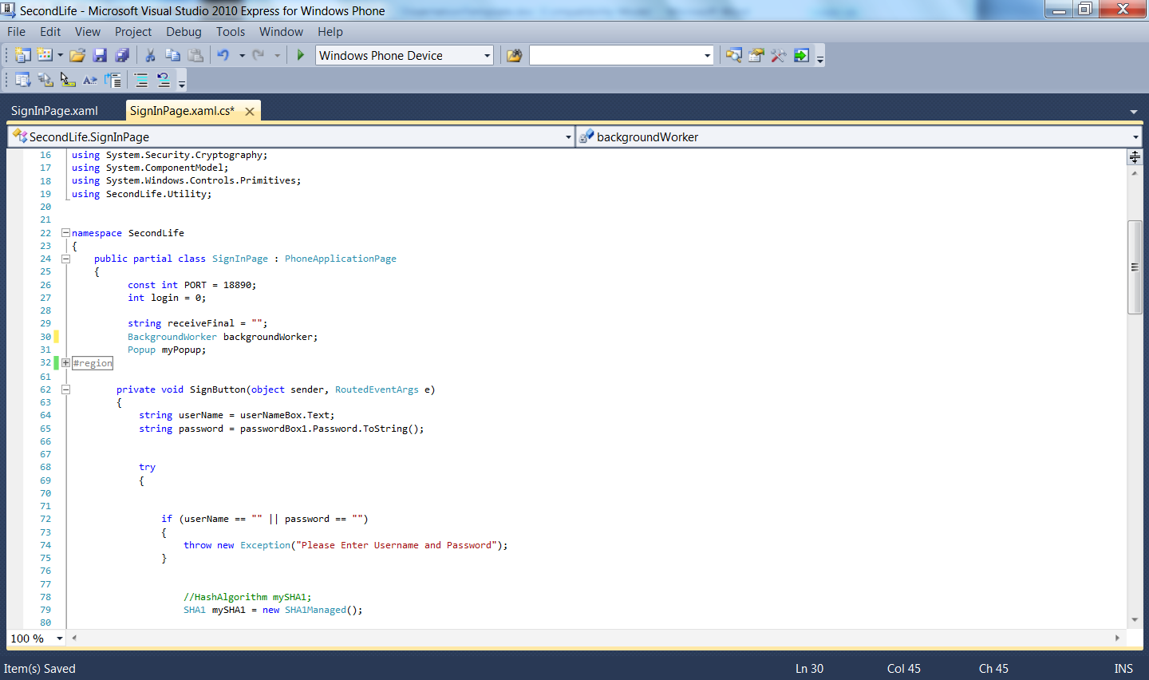The width and height of the screenshot is (1149, 680).
Task: Collapse the namespace SecondLife outline block
Action: 65,233
